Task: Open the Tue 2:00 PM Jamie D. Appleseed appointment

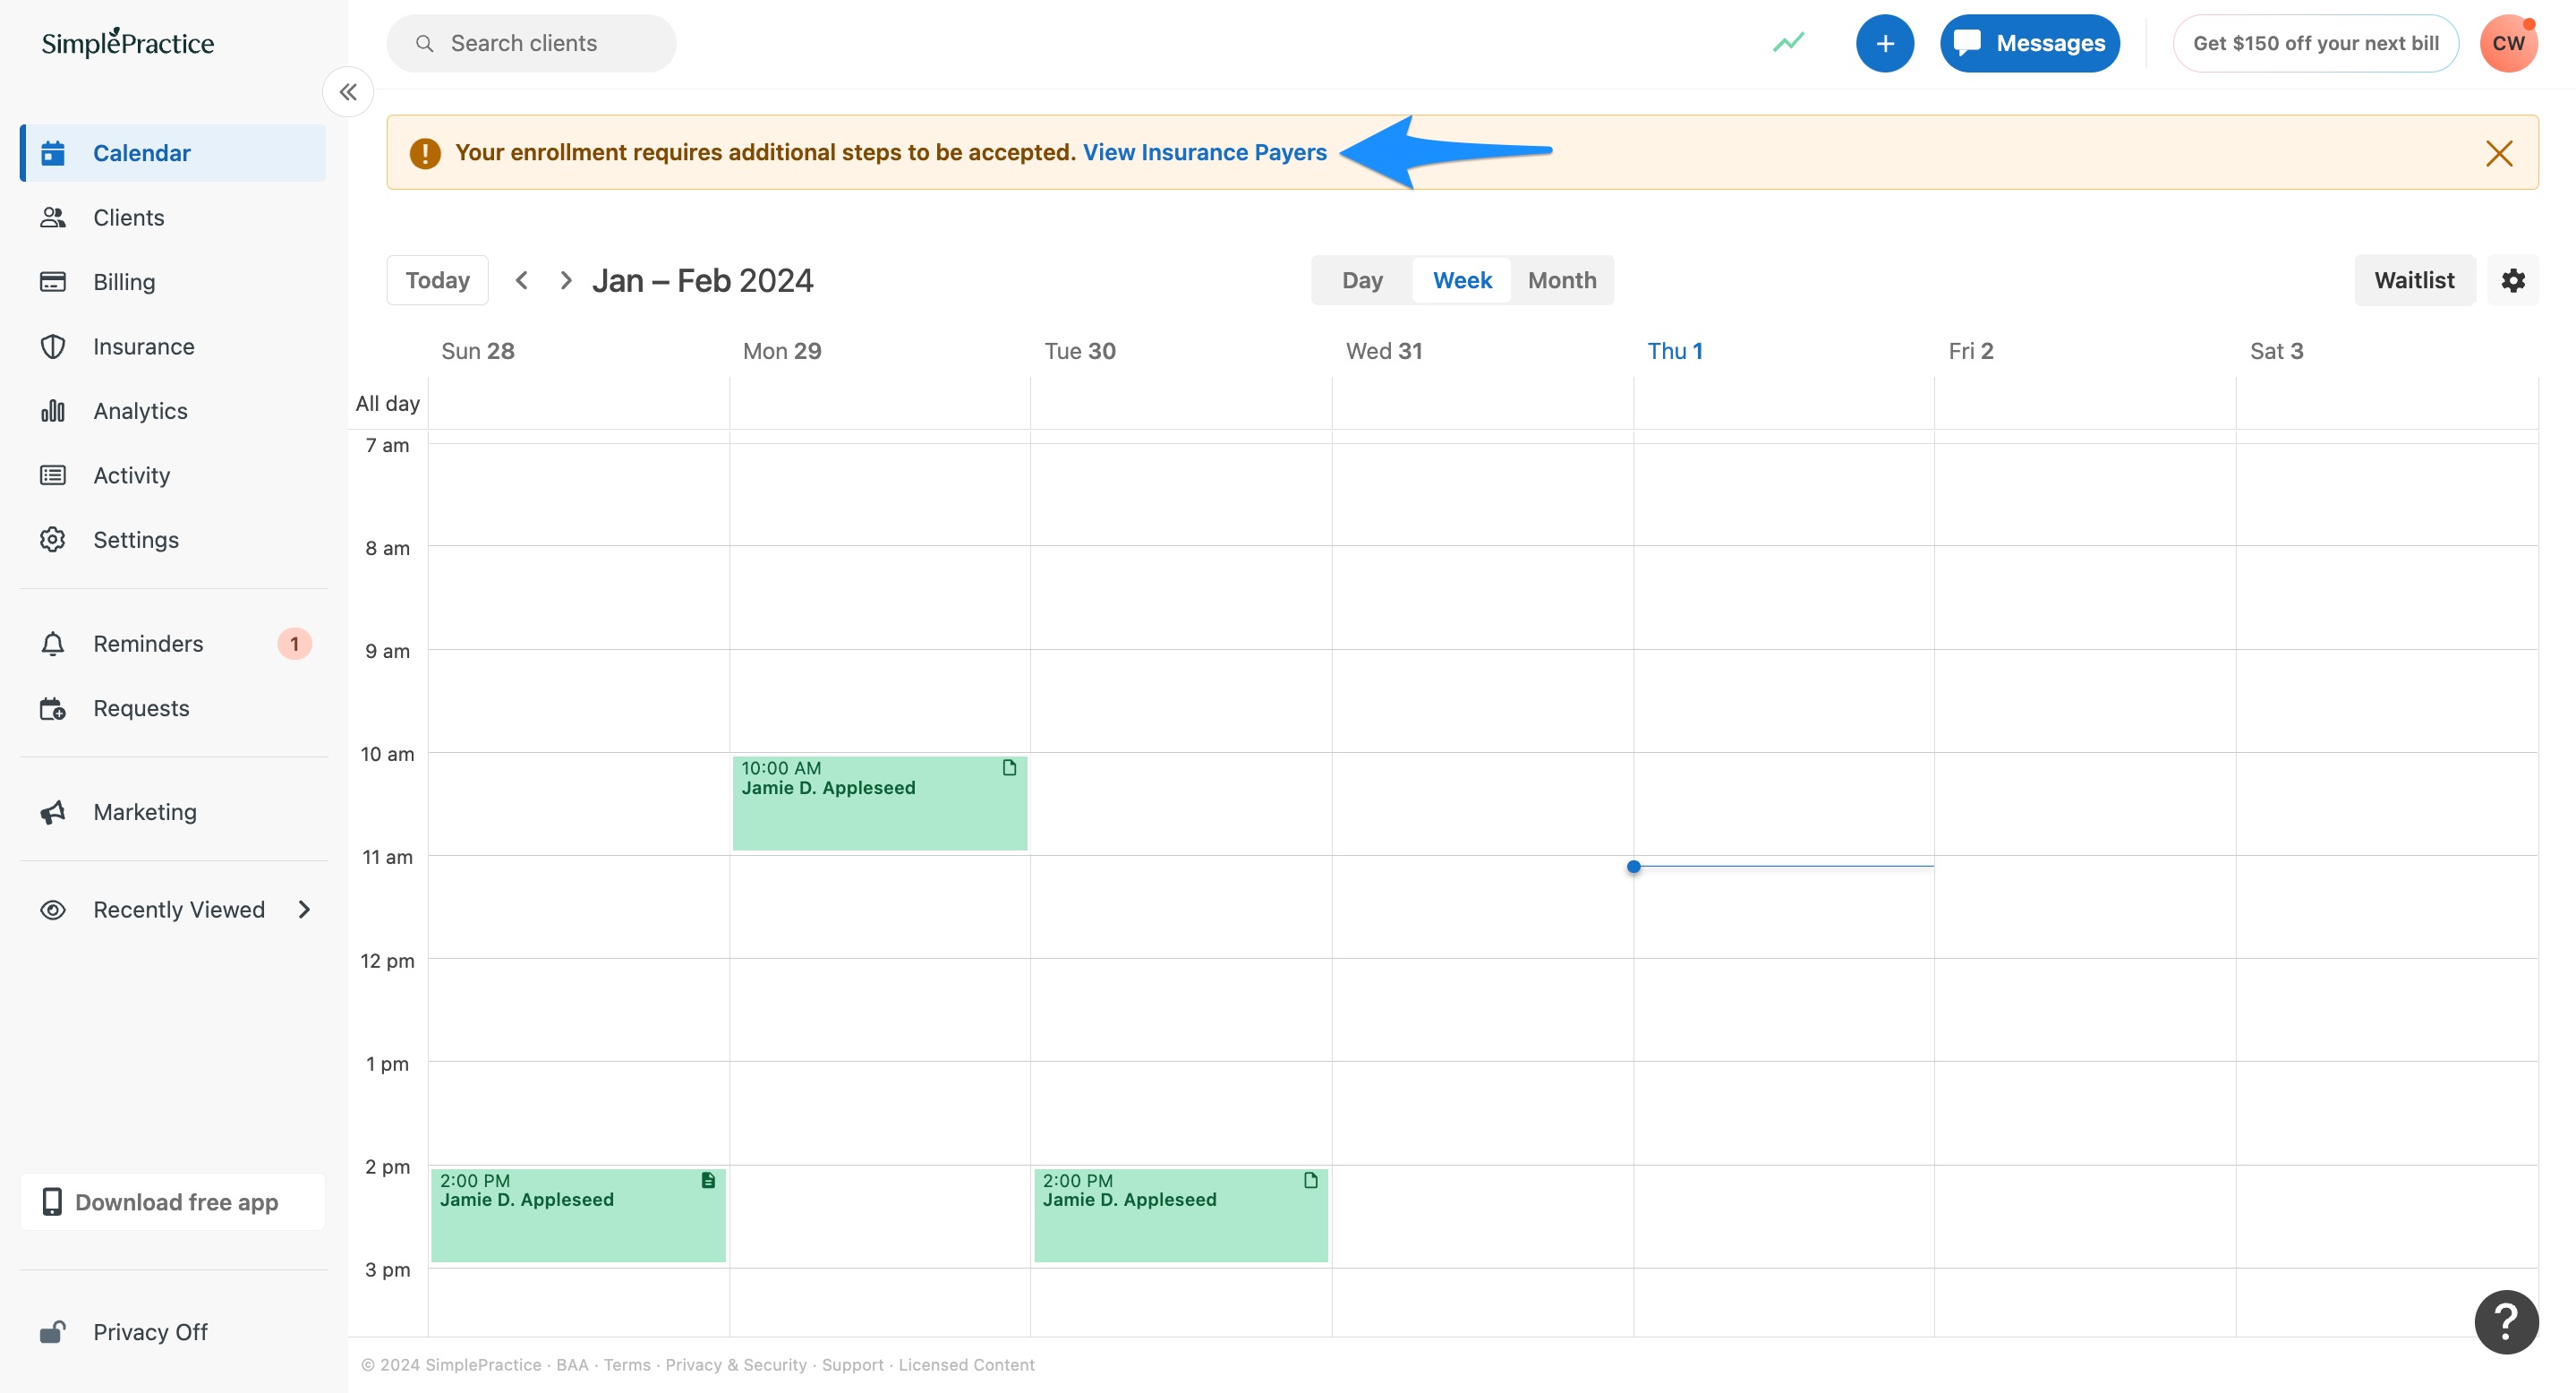Action: pos(1181,1215)
